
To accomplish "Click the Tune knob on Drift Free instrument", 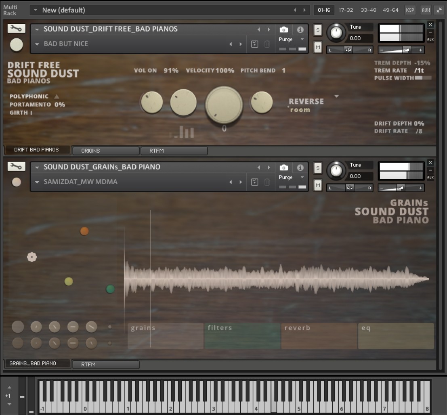I will point(336,32).
